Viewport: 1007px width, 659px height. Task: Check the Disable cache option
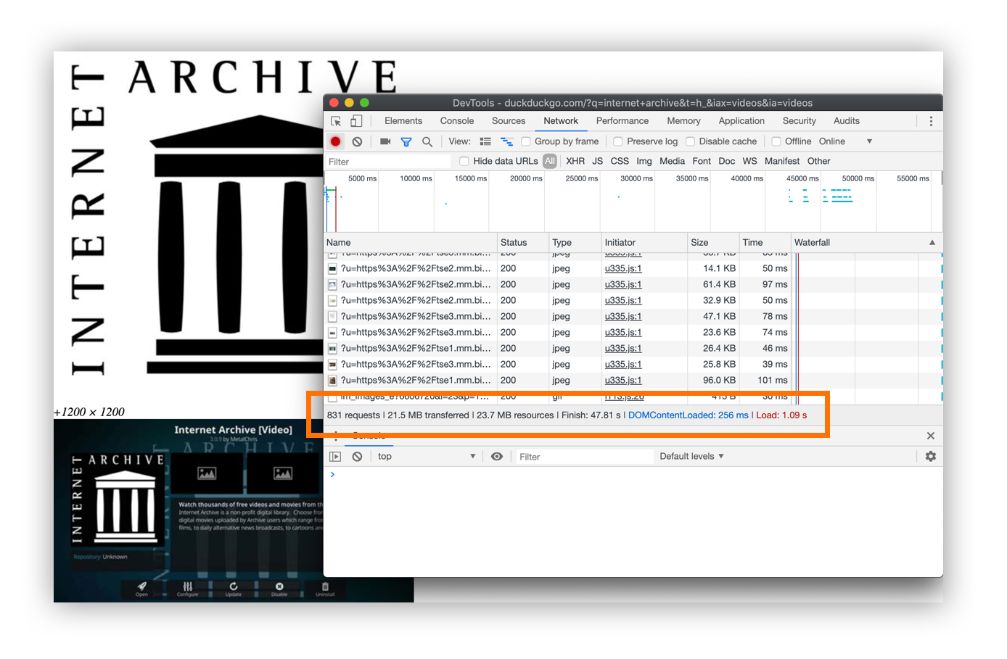pyautogui.click(x=691, y=141)
